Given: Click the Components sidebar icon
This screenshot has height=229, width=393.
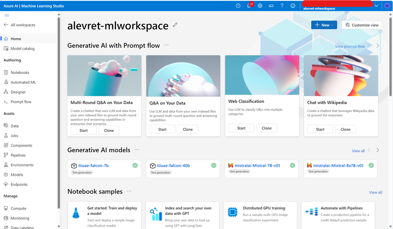Looking at the screenshot, I should click(6, 145).
